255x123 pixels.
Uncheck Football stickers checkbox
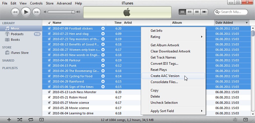point(49,28)
